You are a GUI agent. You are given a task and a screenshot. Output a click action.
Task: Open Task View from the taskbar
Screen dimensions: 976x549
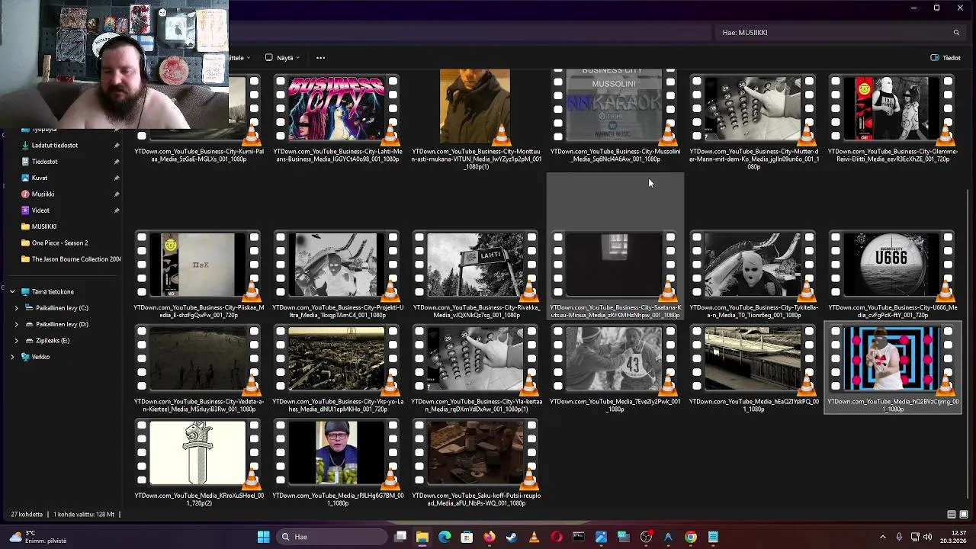400,537
